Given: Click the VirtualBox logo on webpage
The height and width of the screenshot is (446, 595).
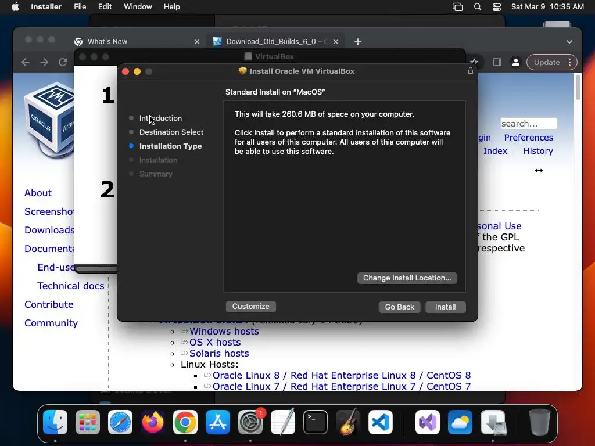Looking at the screenshot, I should tap(49, 120).
